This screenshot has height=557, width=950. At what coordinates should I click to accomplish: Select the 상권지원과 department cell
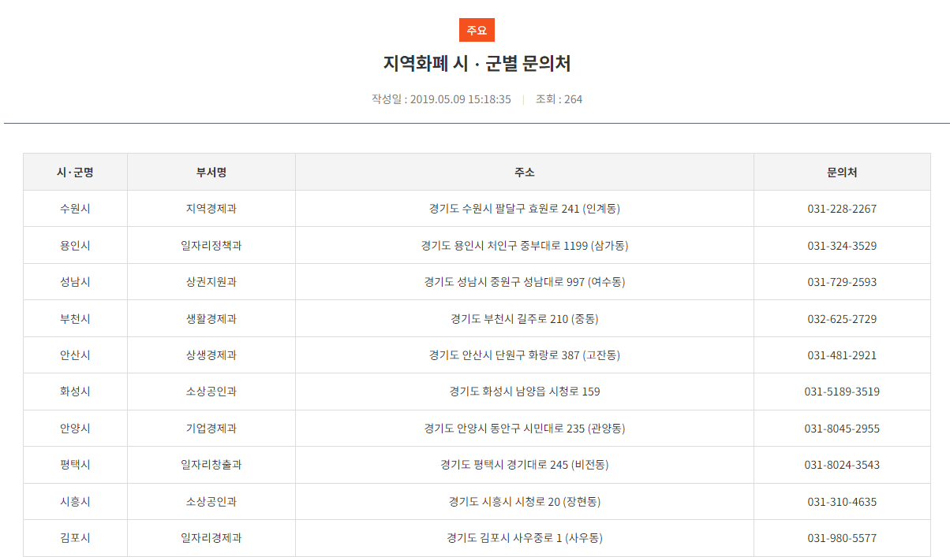(211, 281)
